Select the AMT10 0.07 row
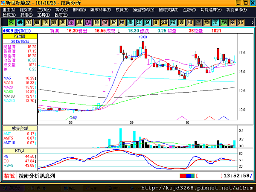Image resolution: width=256 pixels, height=192 pixels. click(20, 143)
